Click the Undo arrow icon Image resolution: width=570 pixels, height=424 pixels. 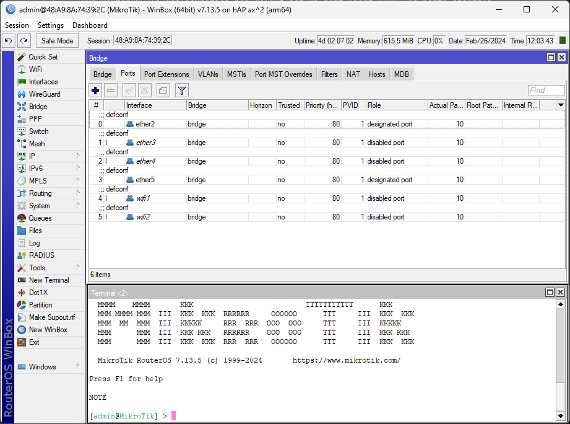(9, 41)
